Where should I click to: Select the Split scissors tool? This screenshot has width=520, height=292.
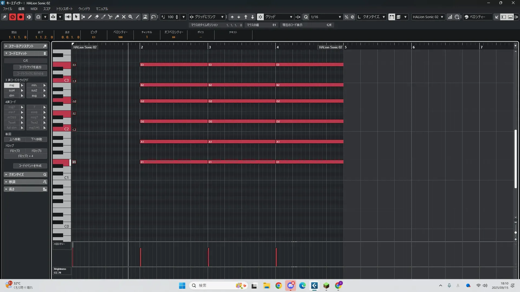point(110,17)
